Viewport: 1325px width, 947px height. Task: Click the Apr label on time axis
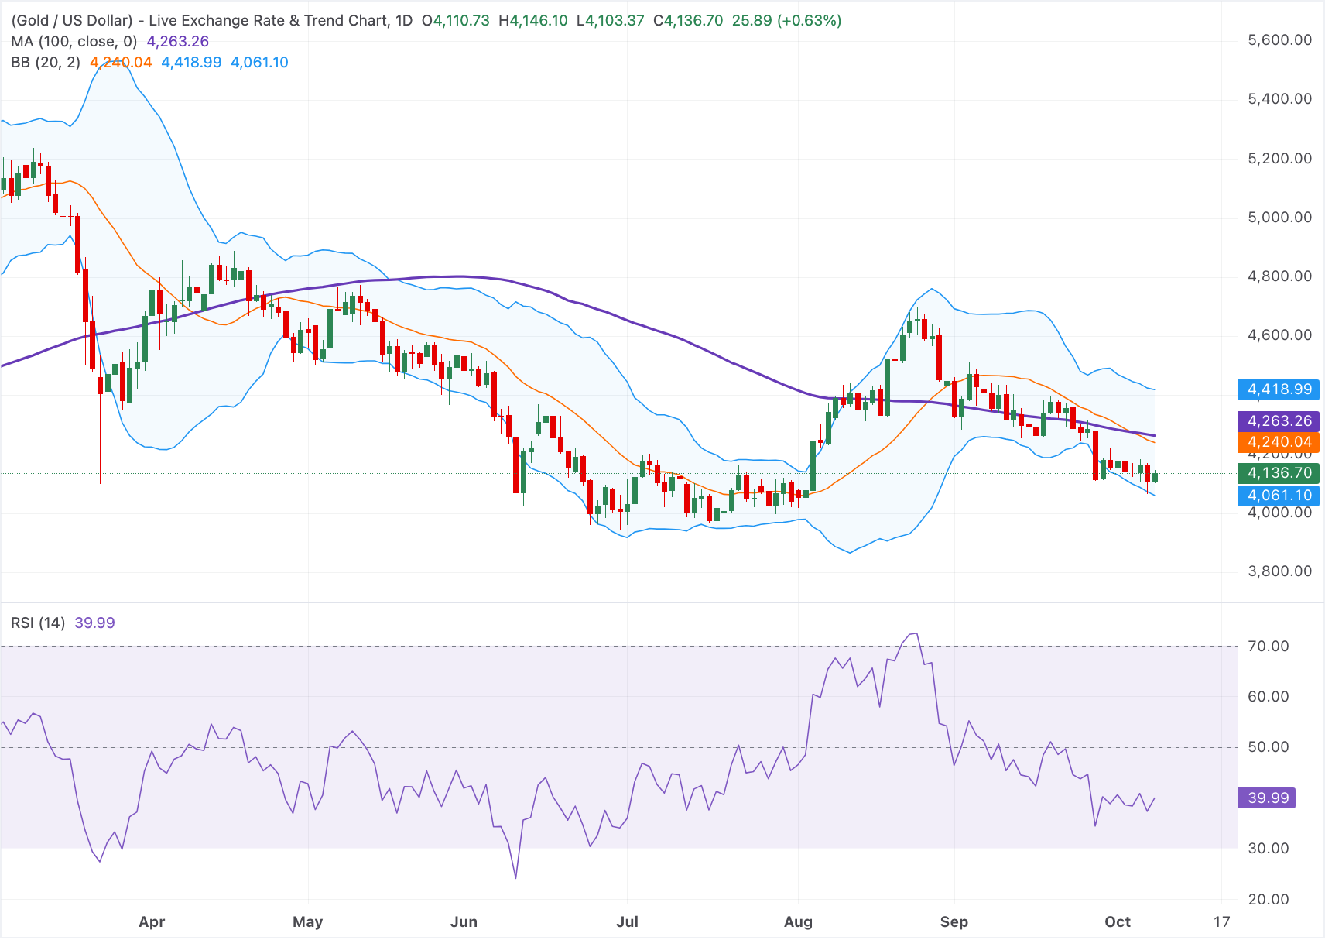(x=152, y=921)
